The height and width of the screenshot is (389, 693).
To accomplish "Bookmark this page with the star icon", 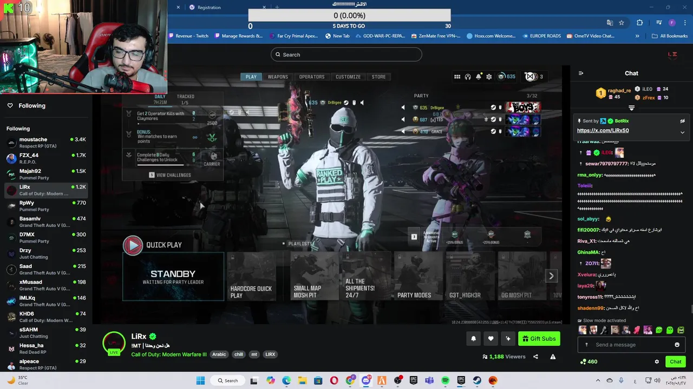I will click(x=622, y=23).
